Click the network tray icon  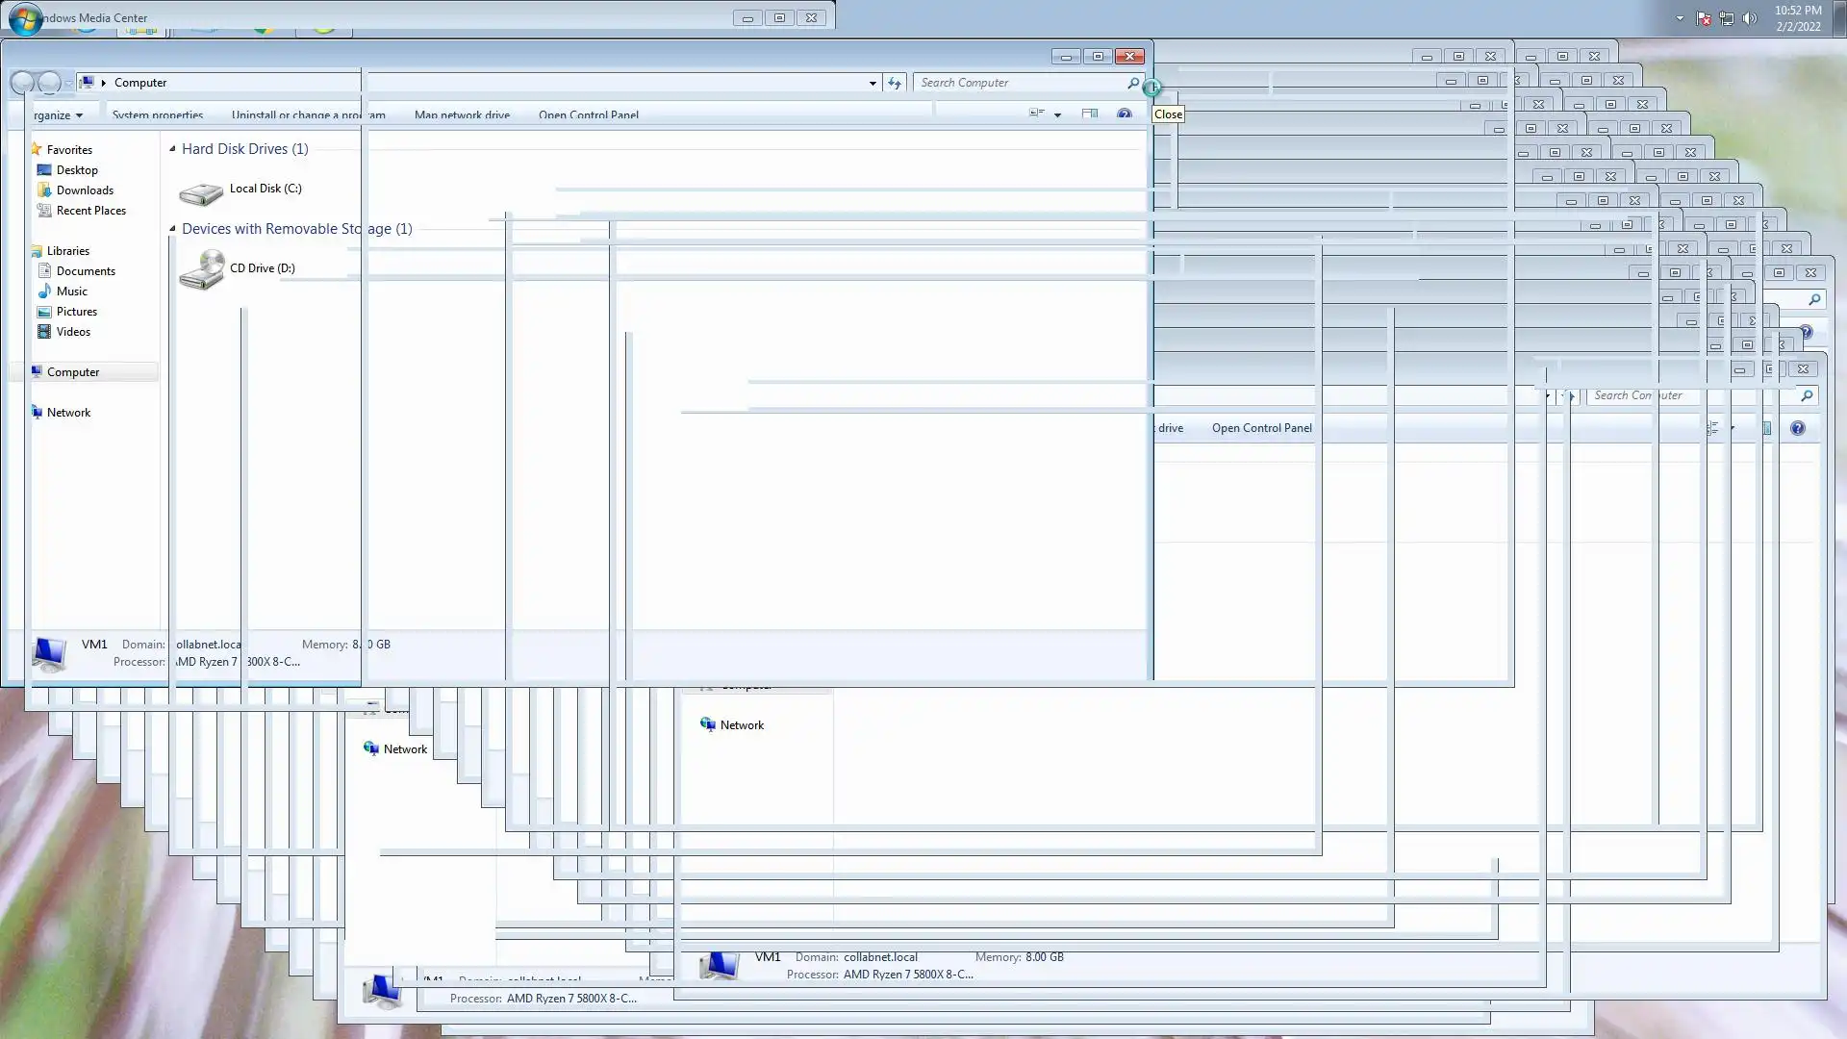click(1727, 18)
